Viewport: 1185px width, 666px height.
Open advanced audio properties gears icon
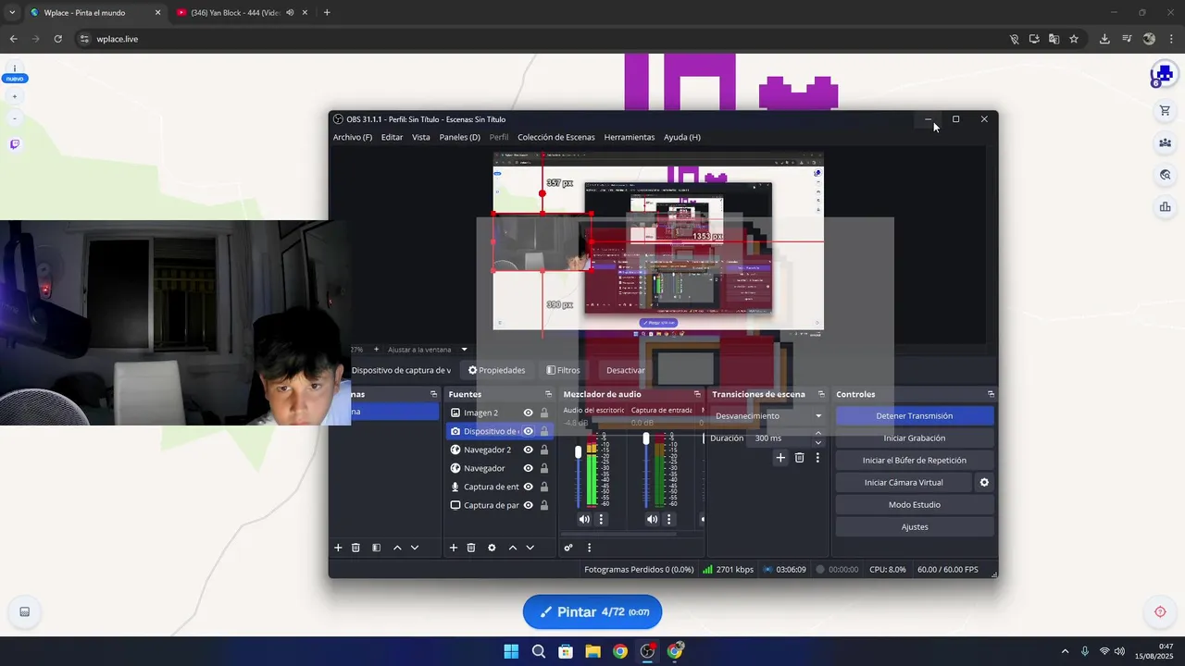pos(568,548)
